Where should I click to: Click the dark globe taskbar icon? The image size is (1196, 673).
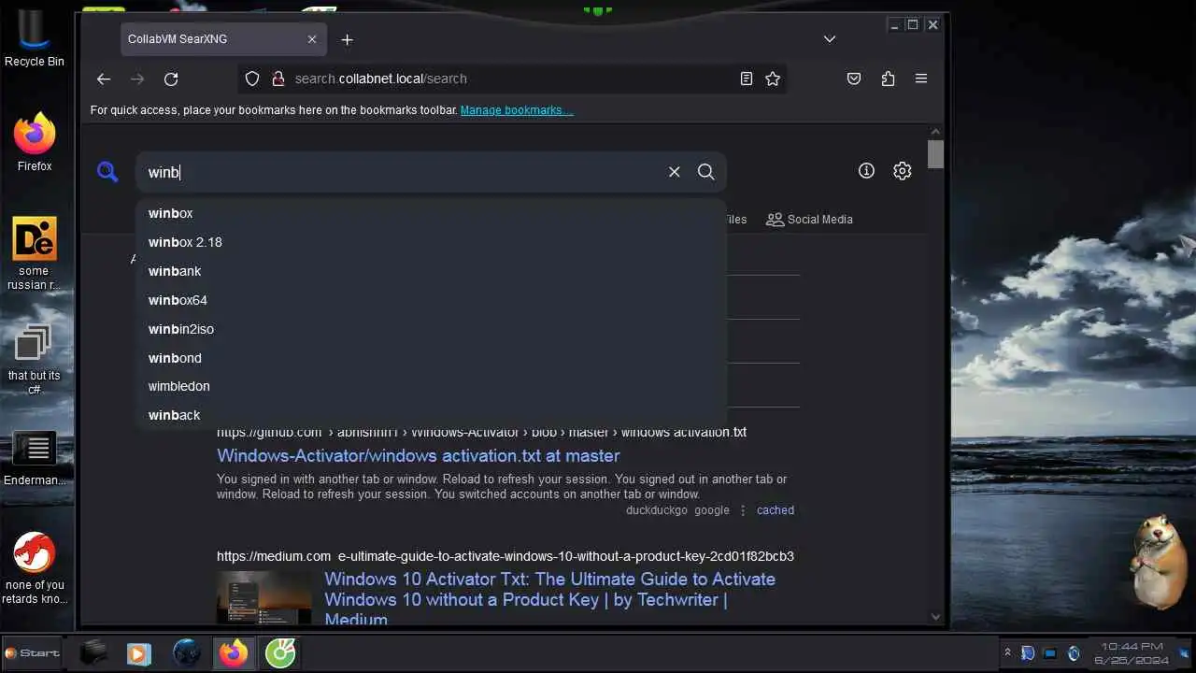tap(187, 653)
